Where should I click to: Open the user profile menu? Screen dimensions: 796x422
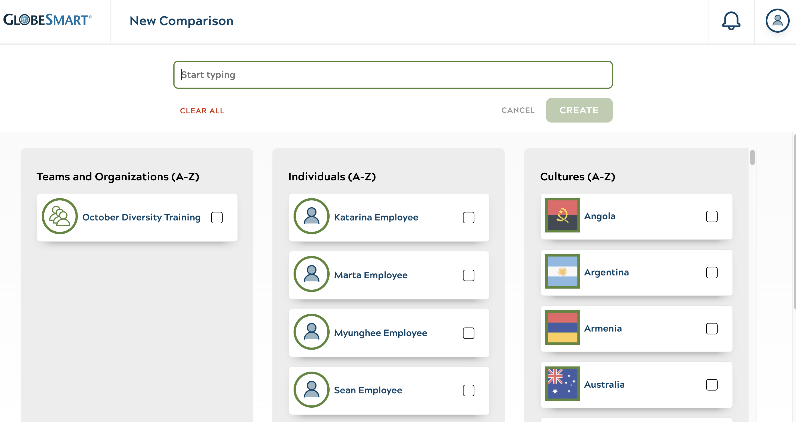click(777, 21)
